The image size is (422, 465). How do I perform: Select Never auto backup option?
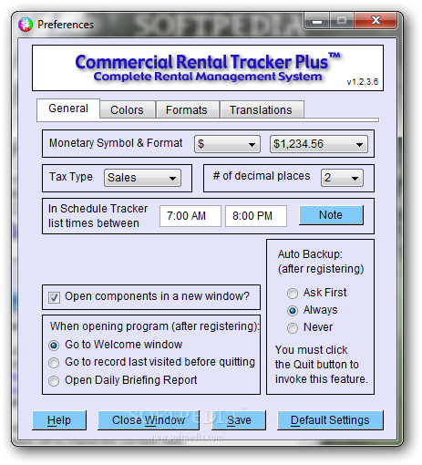pos(293,328)
